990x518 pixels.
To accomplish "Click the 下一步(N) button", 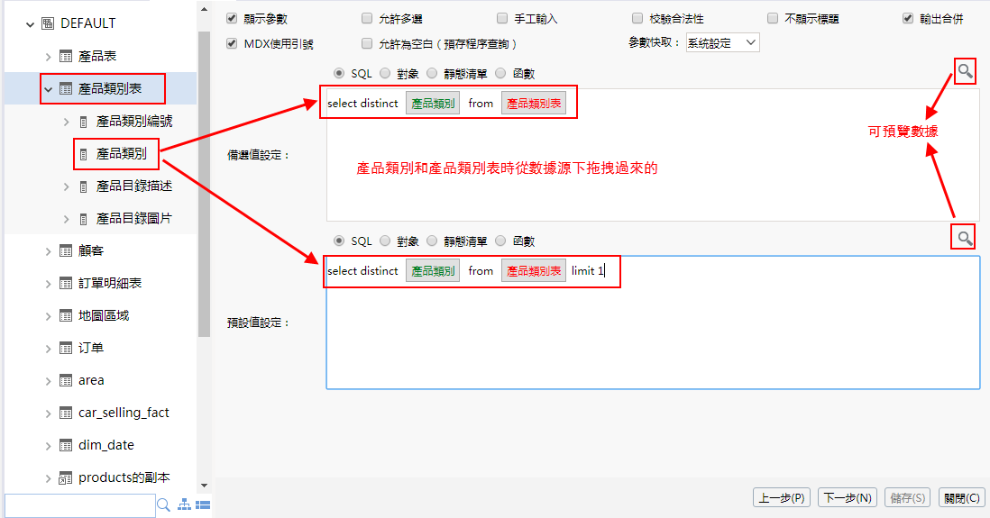I will [846, 497].
